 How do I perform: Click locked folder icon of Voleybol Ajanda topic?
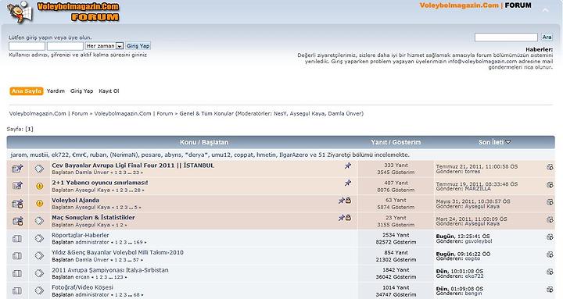tap(17, 203)
